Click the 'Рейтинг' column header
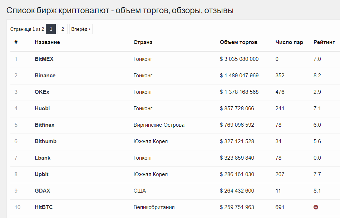 coord(324,42)
